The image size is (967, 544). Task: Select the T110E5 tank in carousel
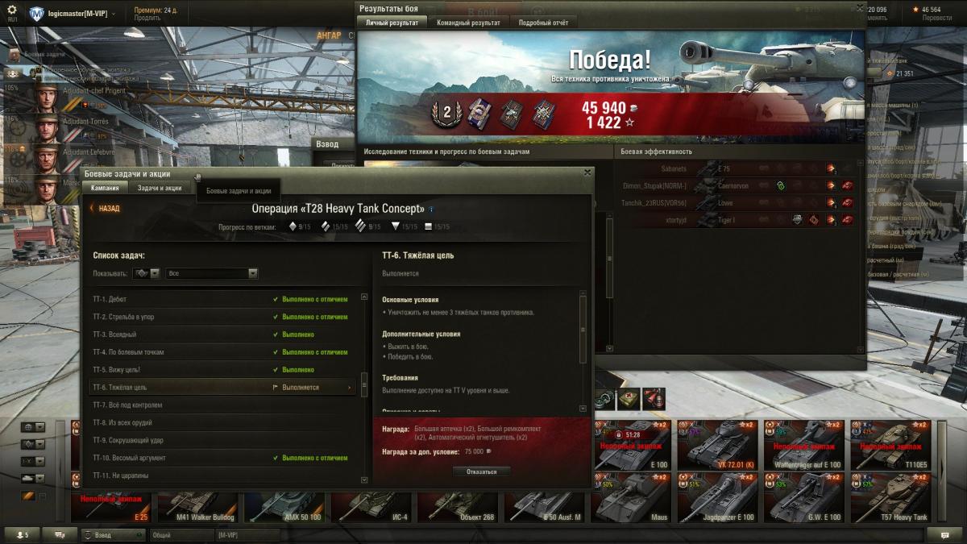[x=889, y=444]
